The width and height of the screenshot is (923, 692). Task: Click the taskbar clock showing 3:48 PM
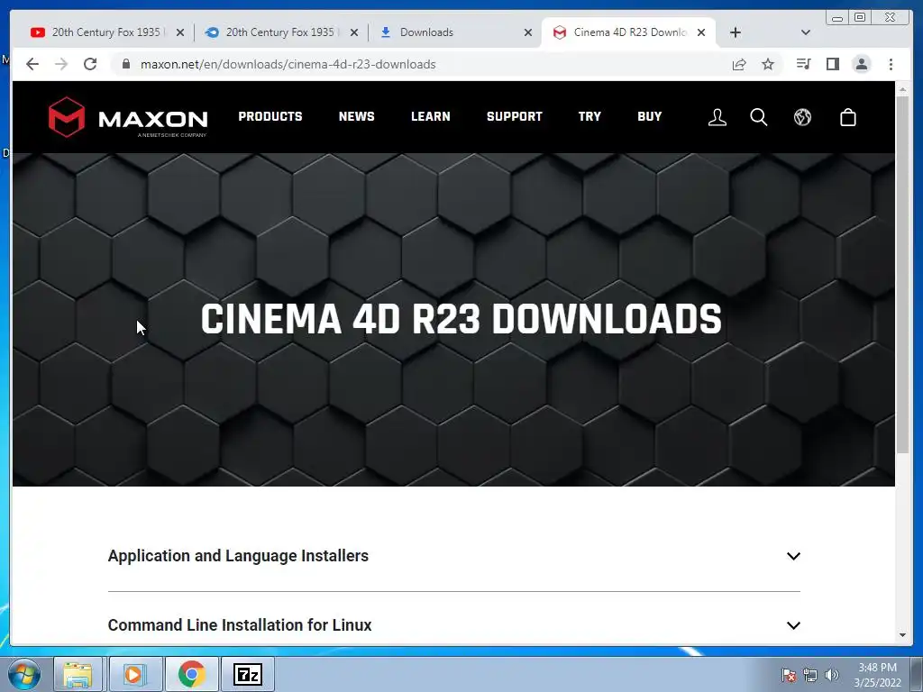(x=877, y=674)
